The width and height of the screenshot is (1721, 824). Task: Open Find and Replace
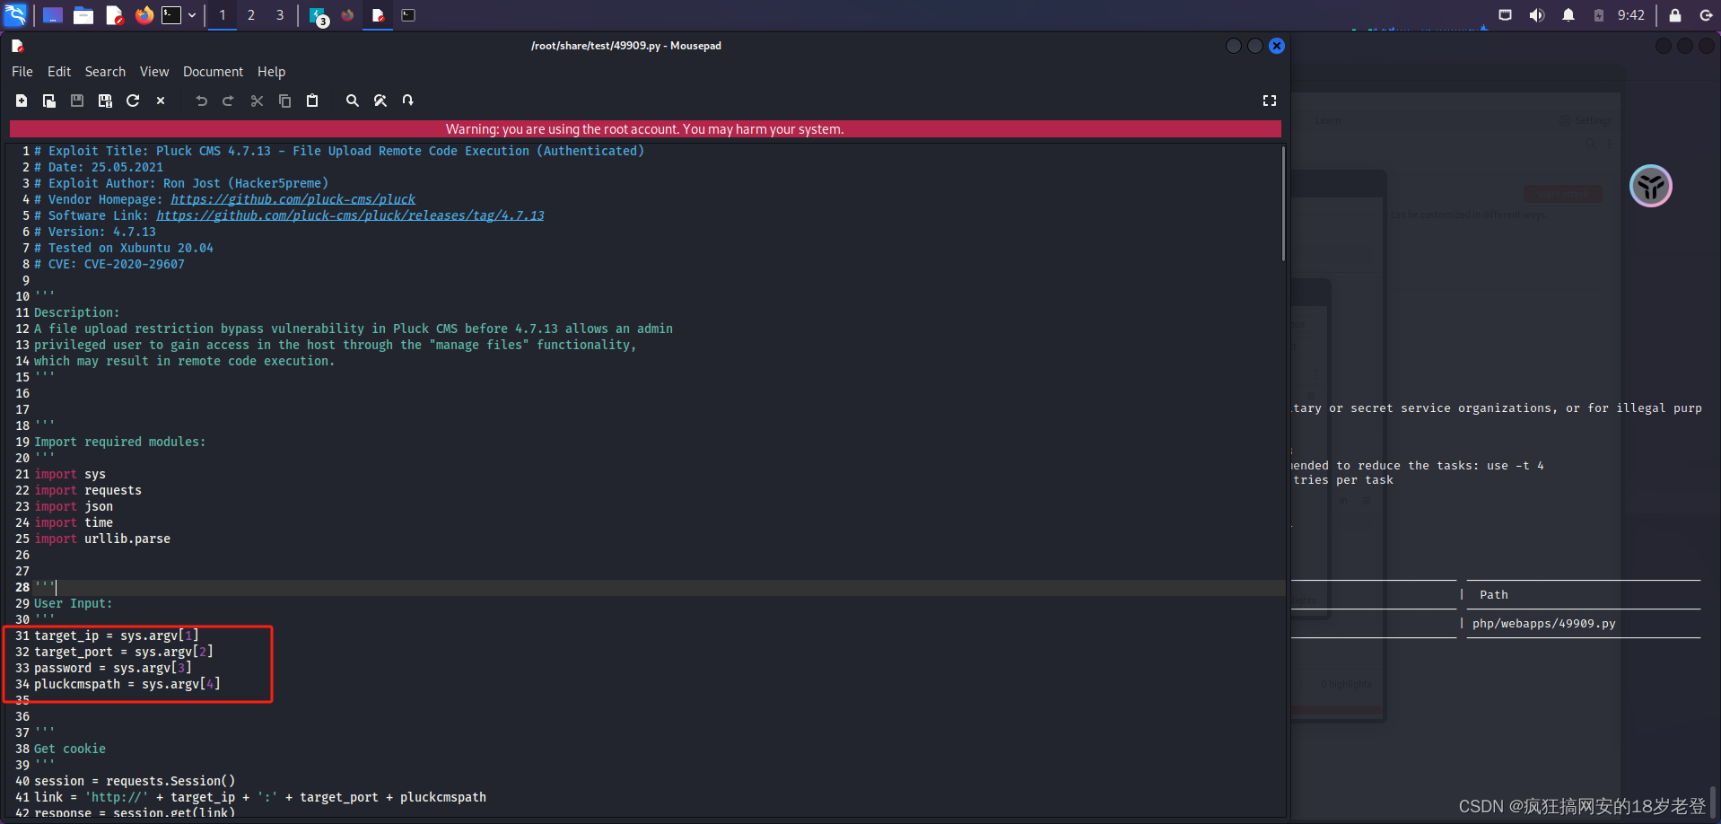click(380, 101)
